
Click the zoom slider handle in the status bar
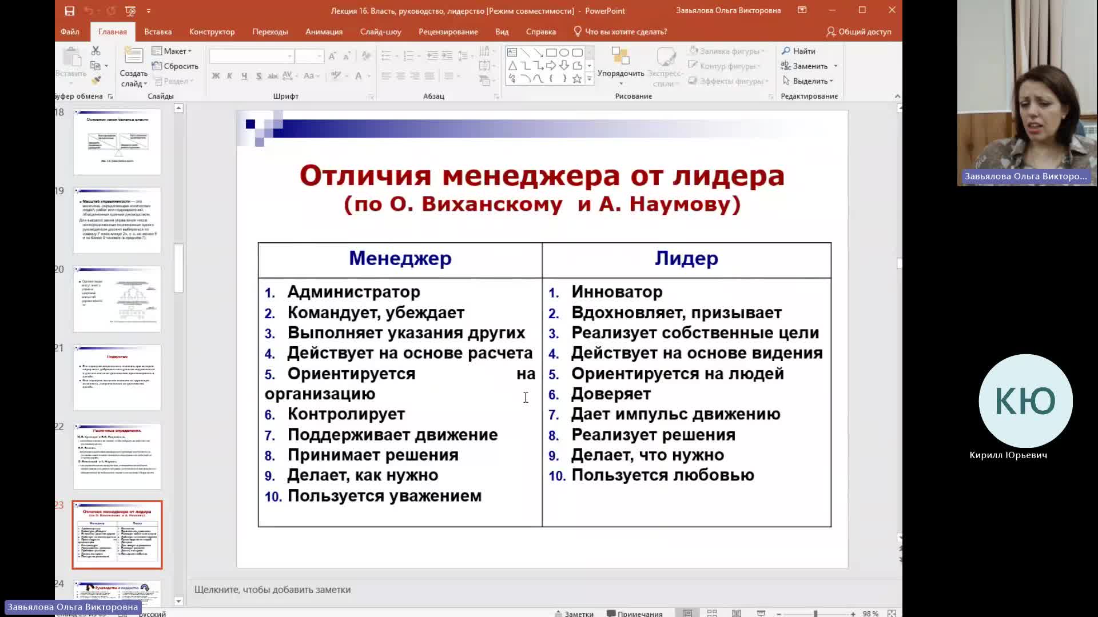click(x=815, y=614)
